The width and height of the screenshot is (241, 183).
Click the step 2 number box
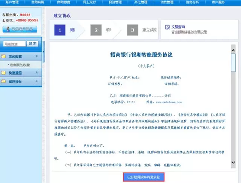(x=96, y=30)
